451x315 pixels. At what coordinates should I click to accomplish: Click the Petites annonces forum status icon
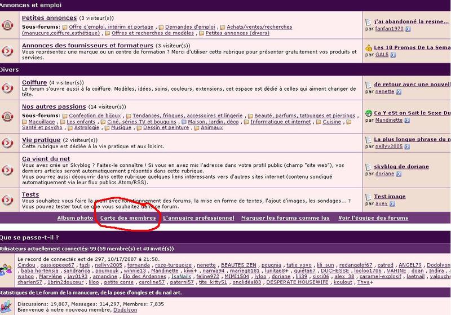click(7, 26)
